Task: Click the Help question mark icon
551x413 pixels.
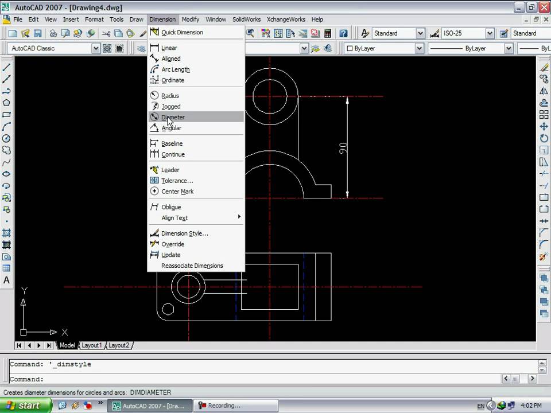Action: pos(343,33)
